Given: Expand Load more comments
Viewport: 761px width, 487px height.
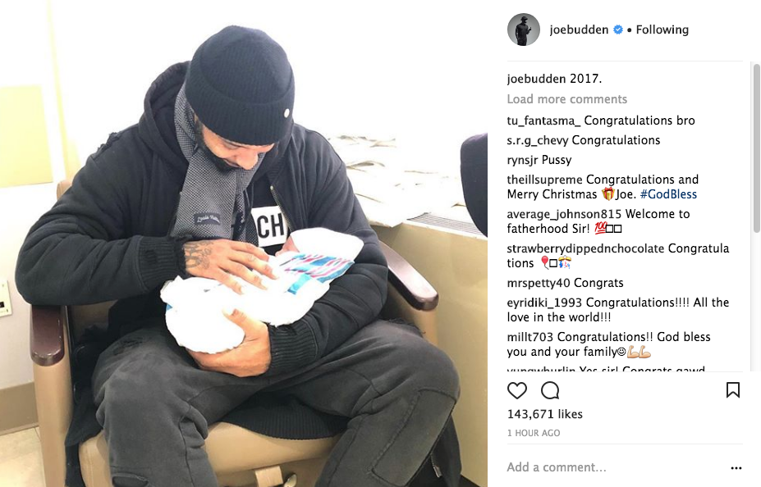Looking at the screenshot, I should [567, 99].
